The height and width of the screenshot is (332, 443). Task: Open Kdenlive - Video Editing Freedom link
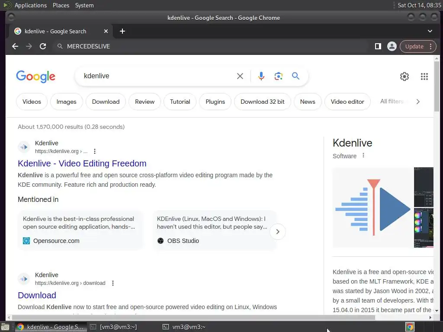pos(82,163)
